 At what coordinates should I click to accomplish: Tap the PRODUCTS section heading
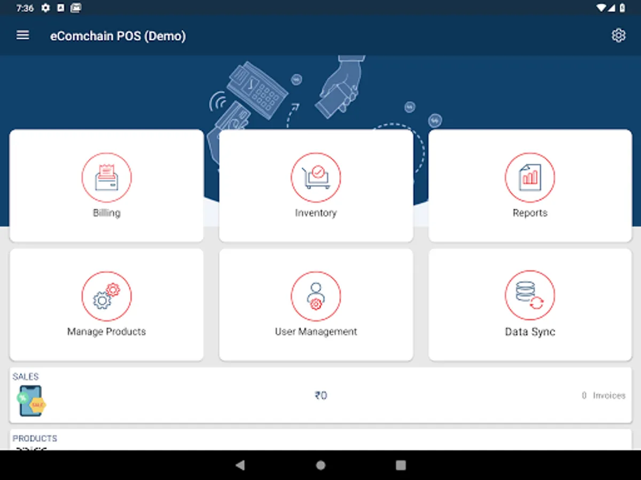pyautogui.click(x=35, y=438)
